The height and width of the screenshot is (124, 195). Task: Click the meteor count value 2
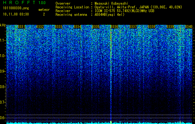click(44, 14)
